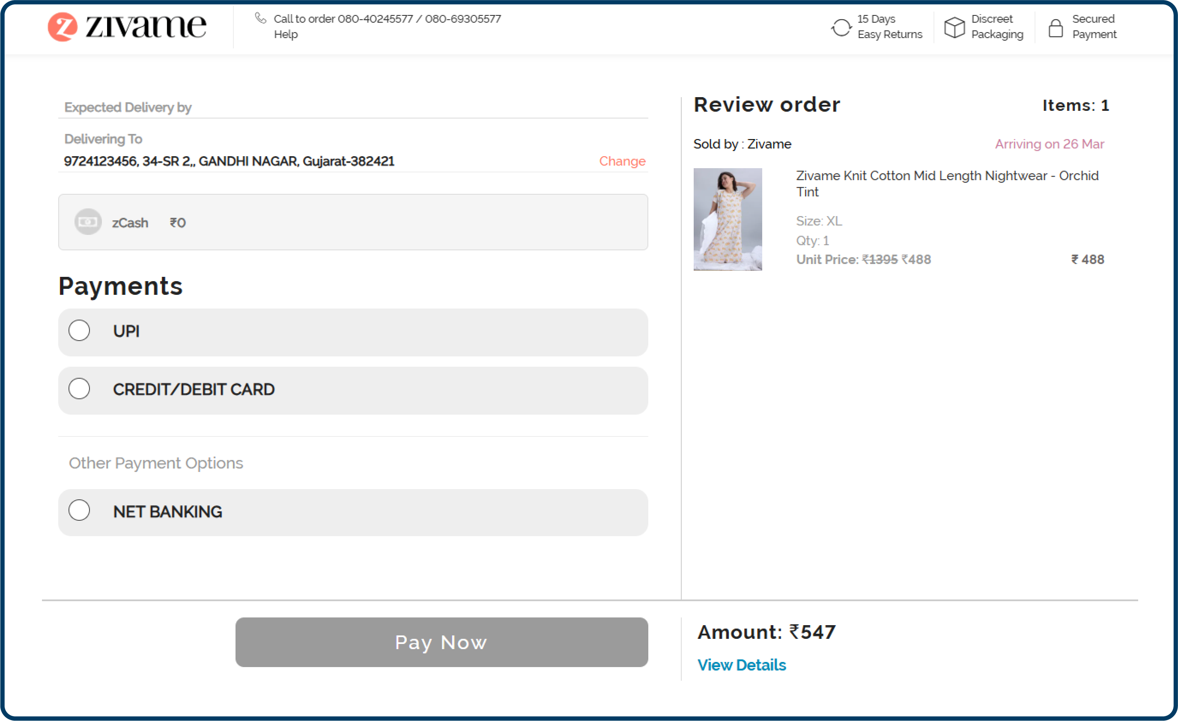Click the phone call icon in header
The image size is (1178, 721).
click(x=260, y=17)
